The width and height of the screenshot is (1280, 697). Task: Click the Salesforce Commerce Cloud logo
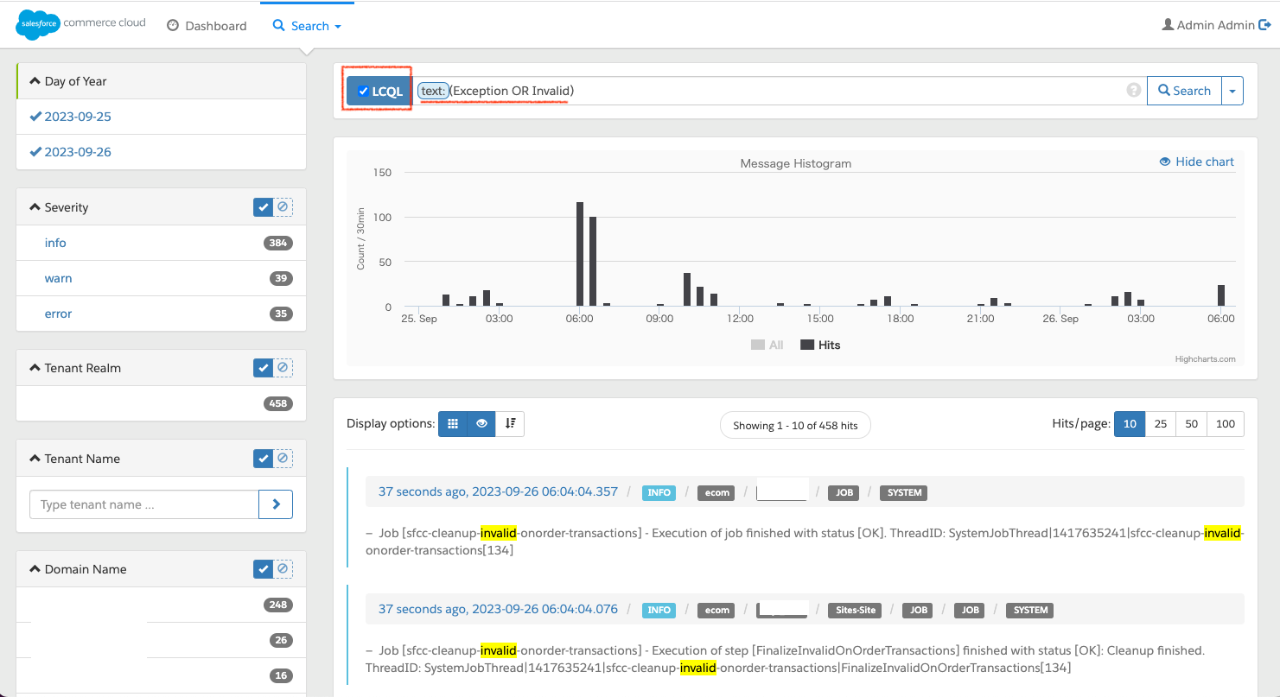pyautogui.click(x=80, y=24)
